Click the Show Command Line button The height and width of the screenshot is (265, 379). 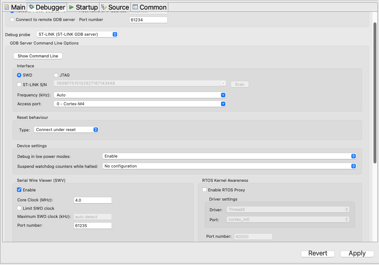[38, 56]
